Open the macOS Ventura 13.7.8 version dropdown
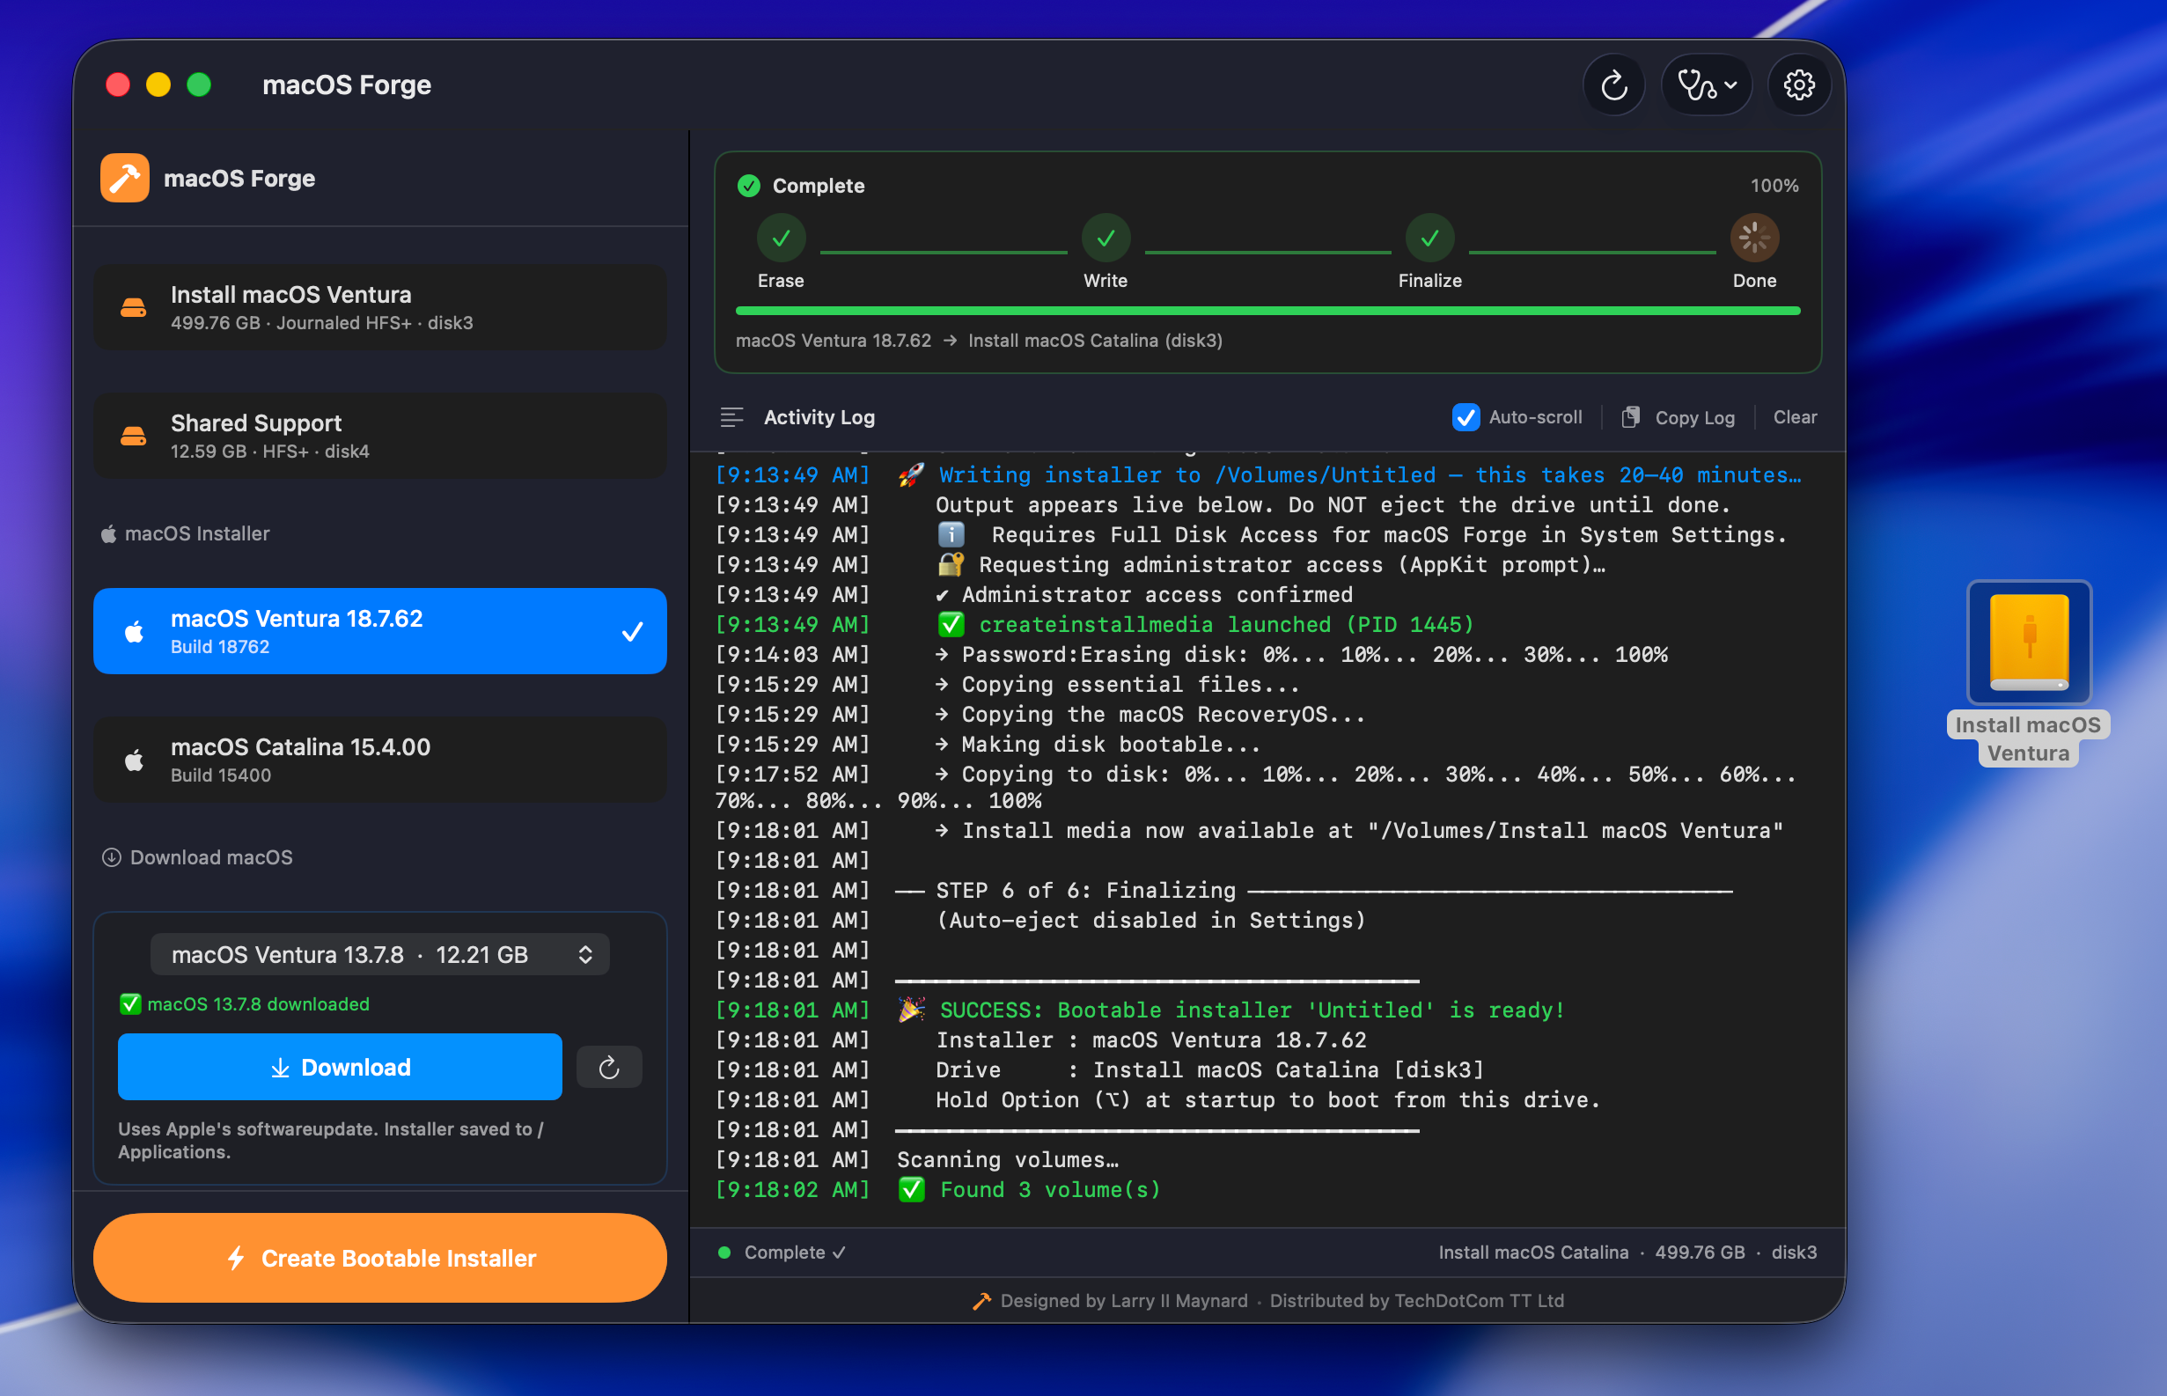The width and height of the screenshot is (2167, 1396). click(x=379, y=954)
